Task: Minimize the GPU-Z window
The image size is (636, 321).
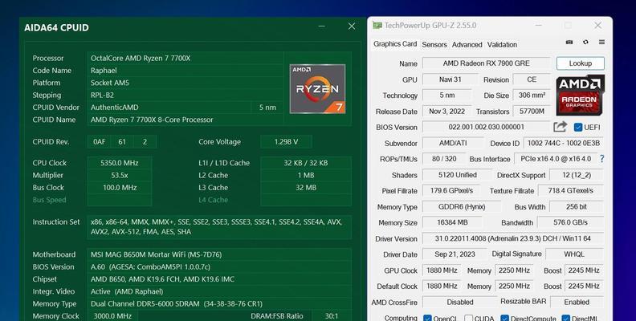Action: point(538,26)
